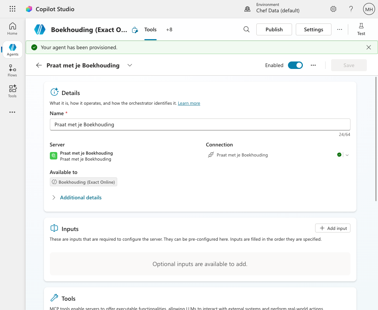
Task: Click the bold server name Praat met je Boekhouding
Action: [86, 153]
